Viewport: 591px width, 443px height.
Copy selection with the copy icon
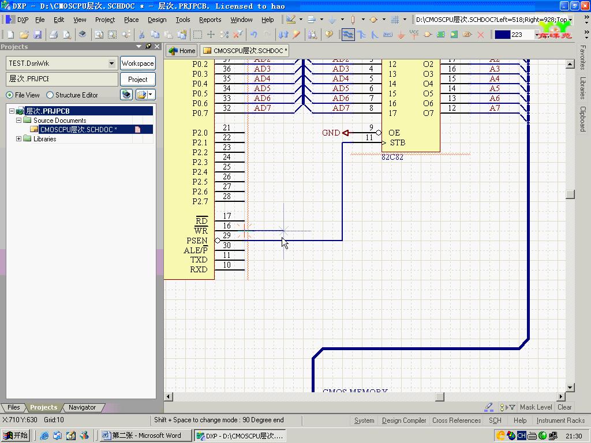(155, 35)
